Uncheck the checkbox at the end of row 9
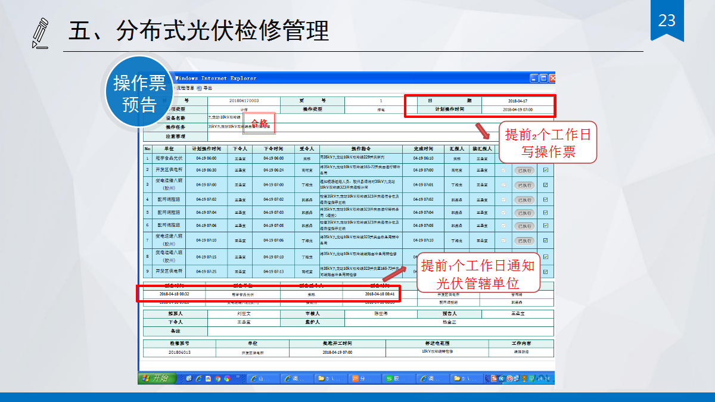The image size is (715, 402). 545,270
